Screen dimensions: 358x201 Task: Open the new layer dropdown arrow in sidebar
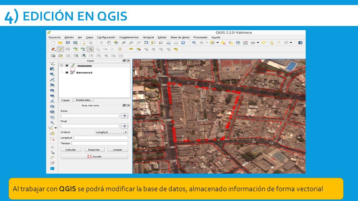point(55,128)
